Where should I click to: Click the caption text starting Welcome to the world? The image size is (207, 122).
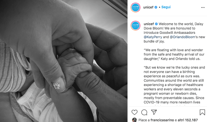coord(174,33)
